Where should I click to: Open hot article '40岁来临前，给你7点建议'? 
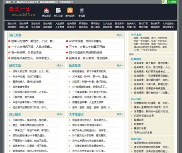(85, 41)
